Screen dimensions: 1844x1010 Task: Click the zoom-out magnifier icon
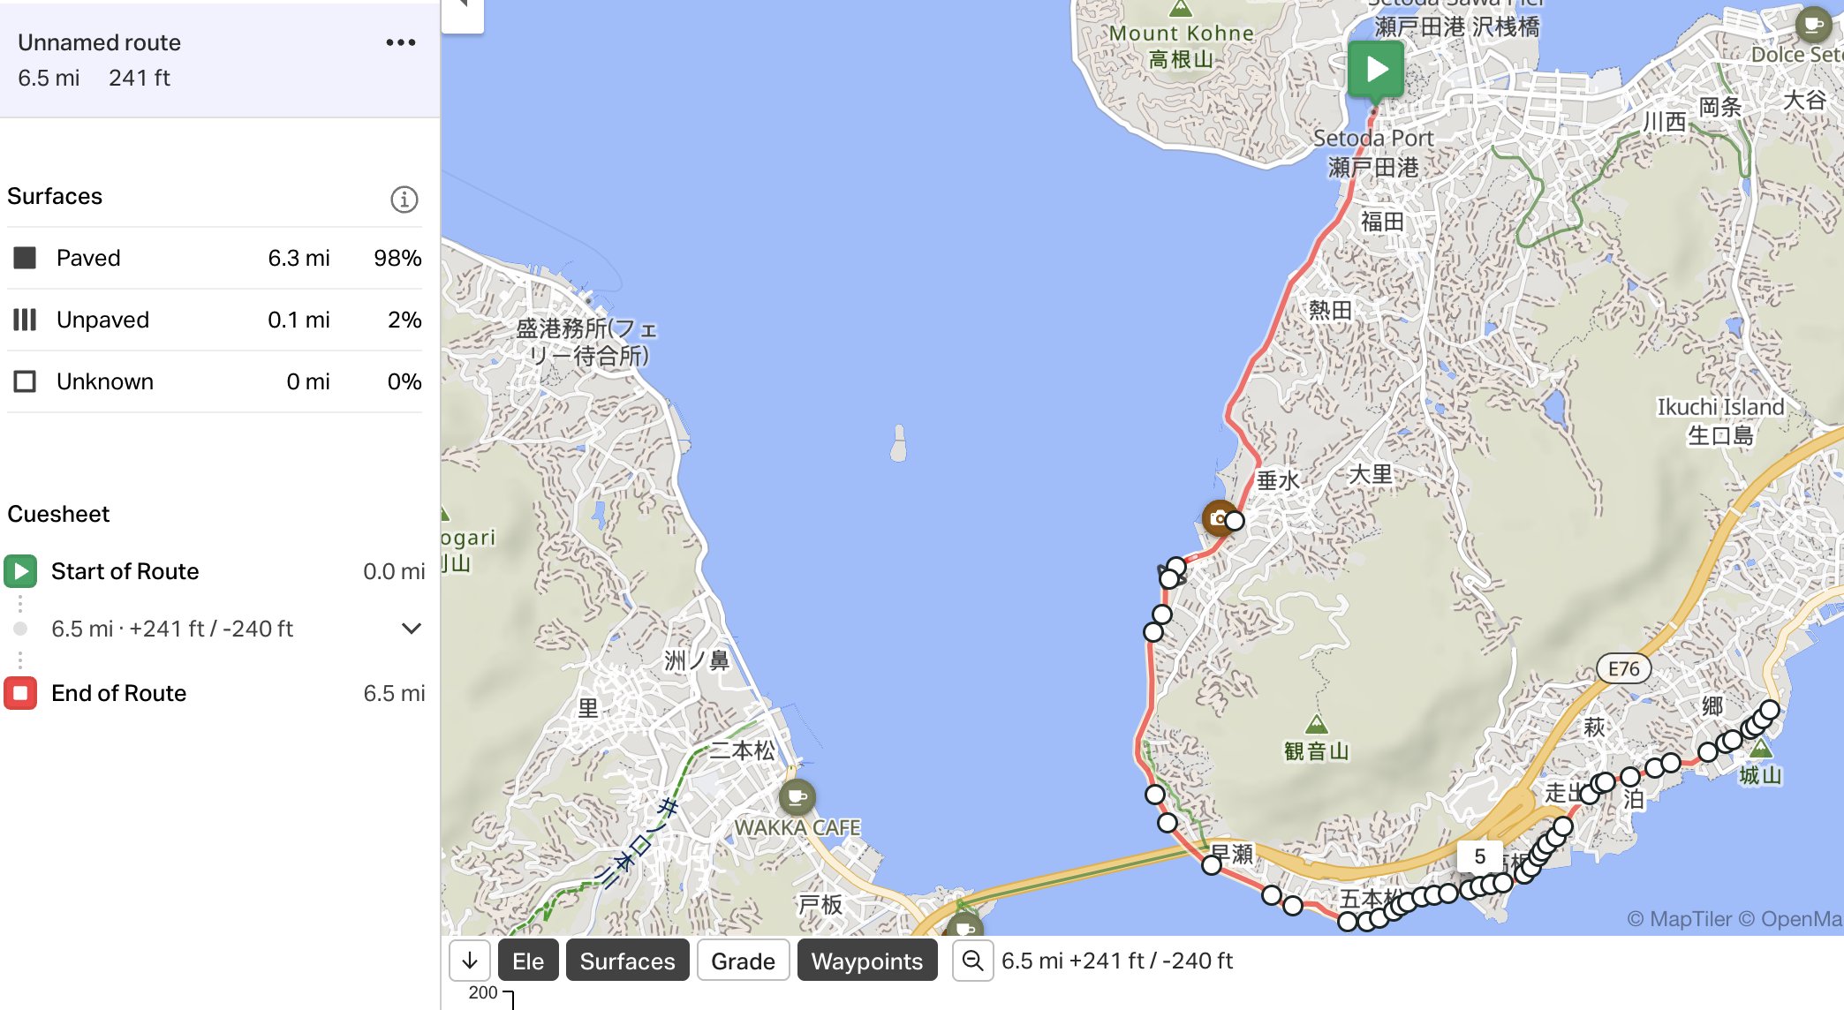click(x=972, y=961)
